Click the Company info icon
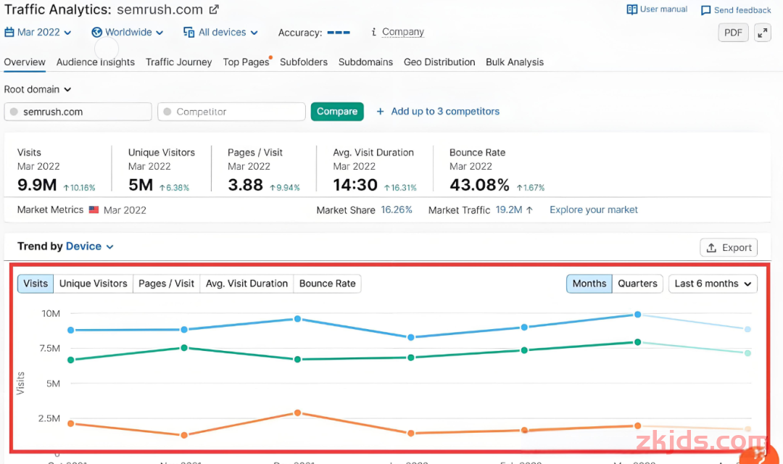This screenshot has width=783, height=464. point(373,32)
